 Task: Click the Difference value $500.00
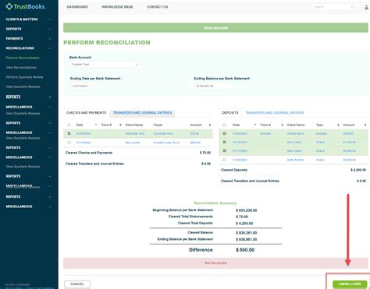pos(245,250)
